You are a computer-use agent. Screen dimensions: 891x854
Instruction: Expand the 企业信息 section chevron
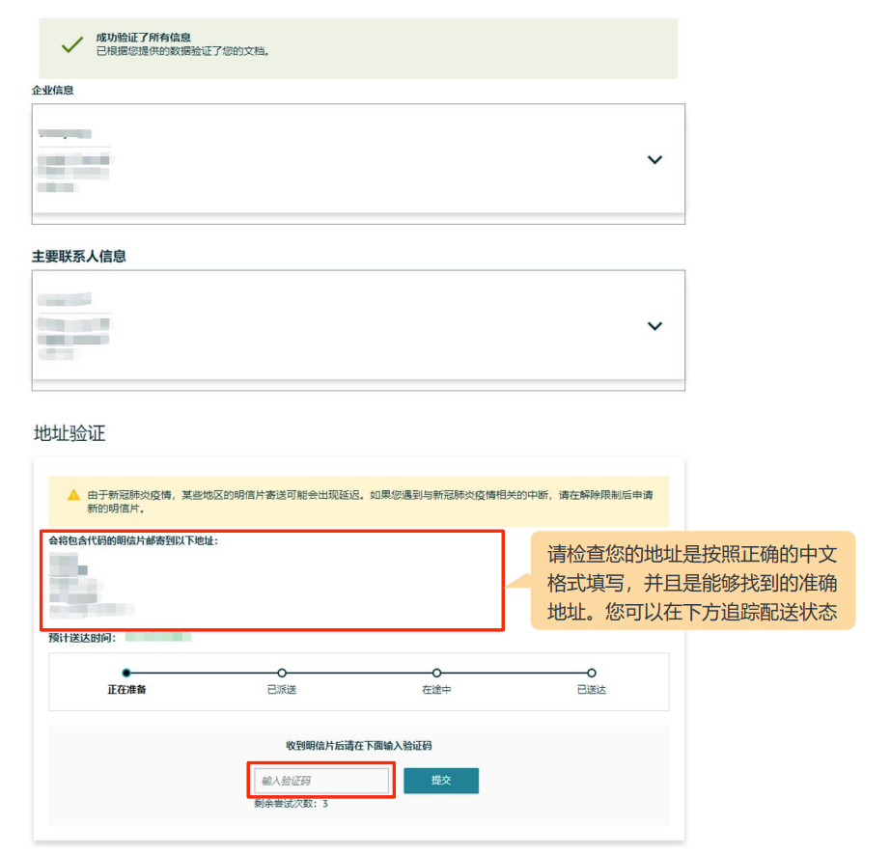pyautogui.click(x=654, y=159)
